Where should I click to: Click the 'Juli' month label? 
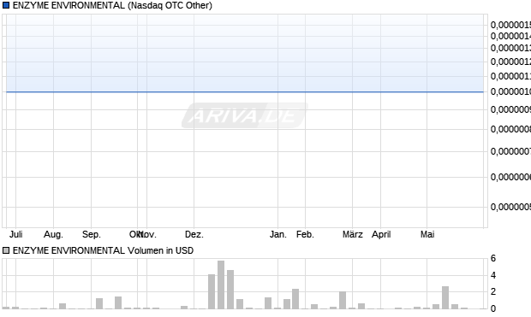[16, 234]
